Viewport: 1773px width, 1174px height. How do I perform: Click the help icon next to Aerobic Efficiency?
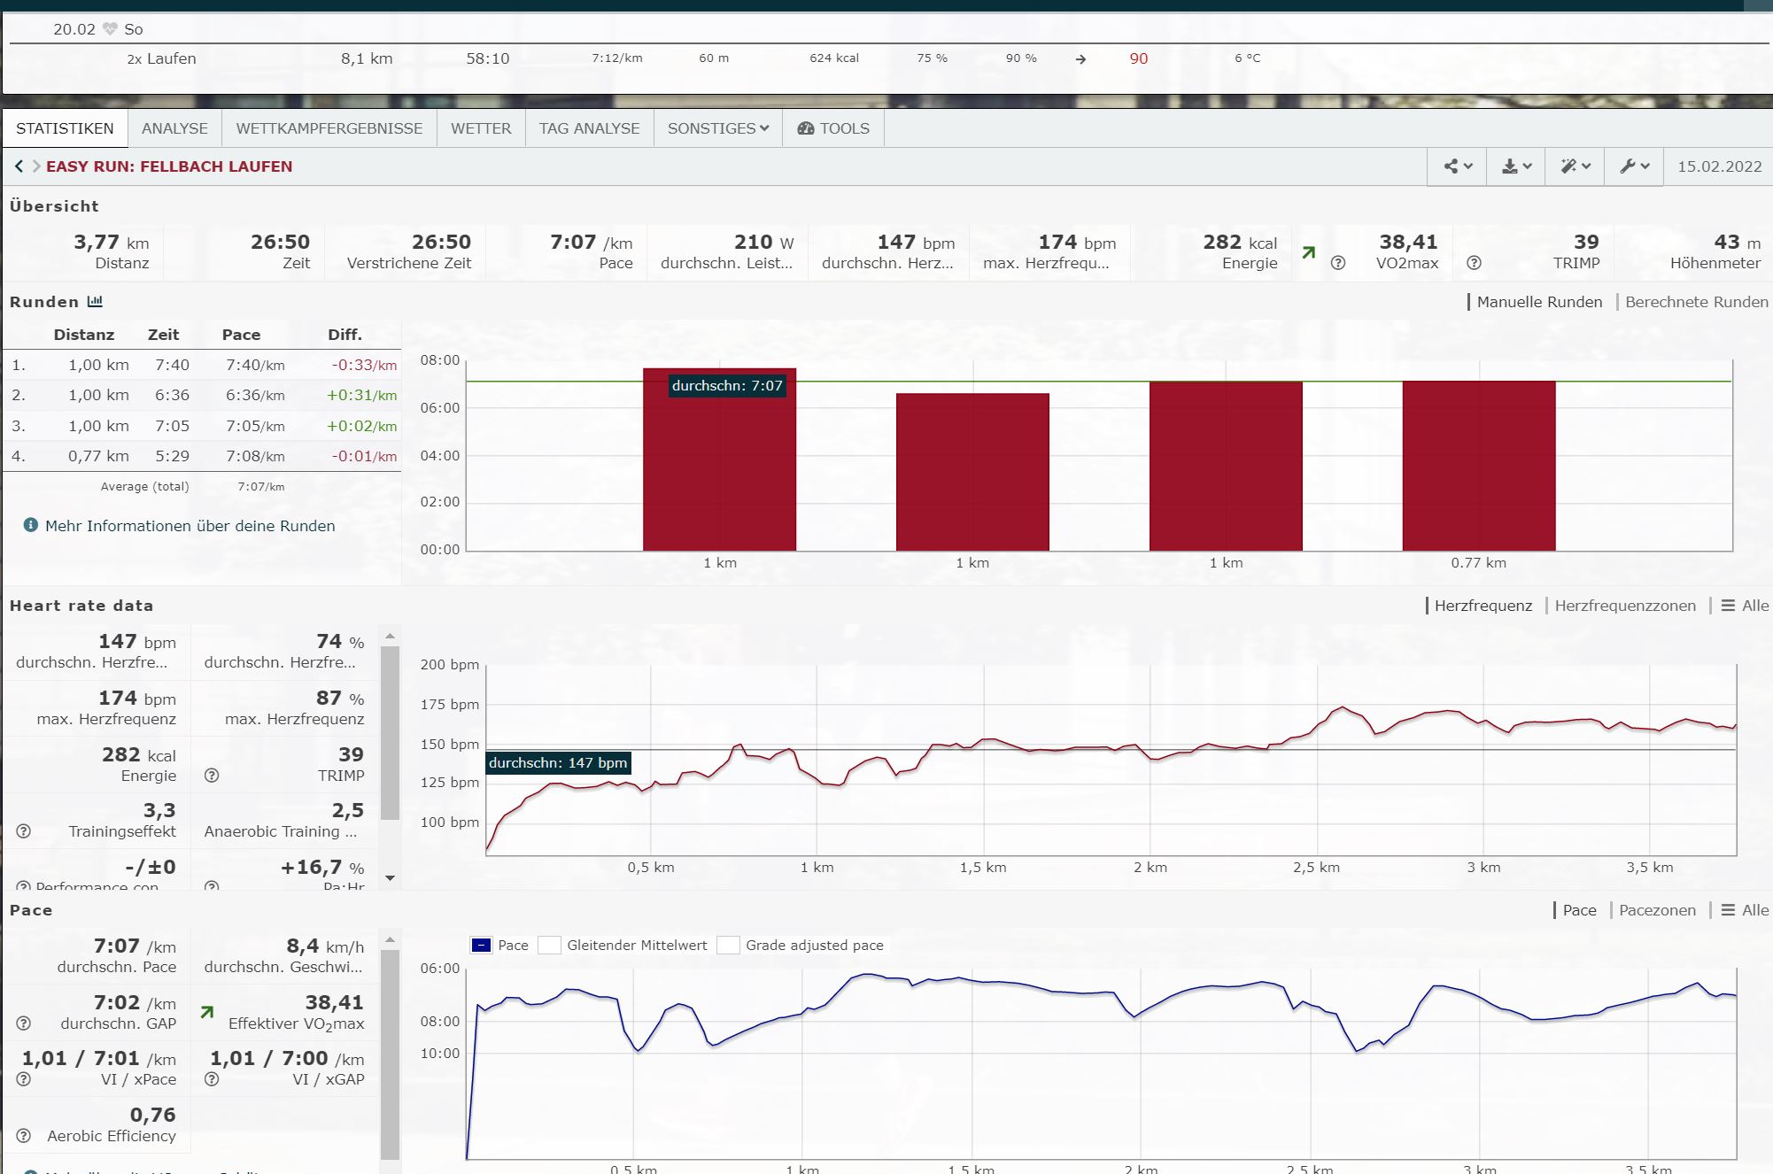(24, 1136)
